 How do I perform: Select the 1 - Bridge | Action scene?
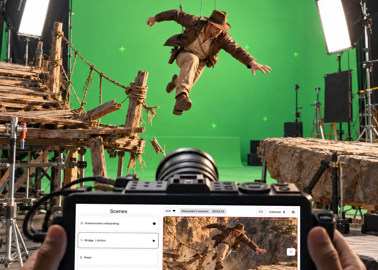click(118, 240)
